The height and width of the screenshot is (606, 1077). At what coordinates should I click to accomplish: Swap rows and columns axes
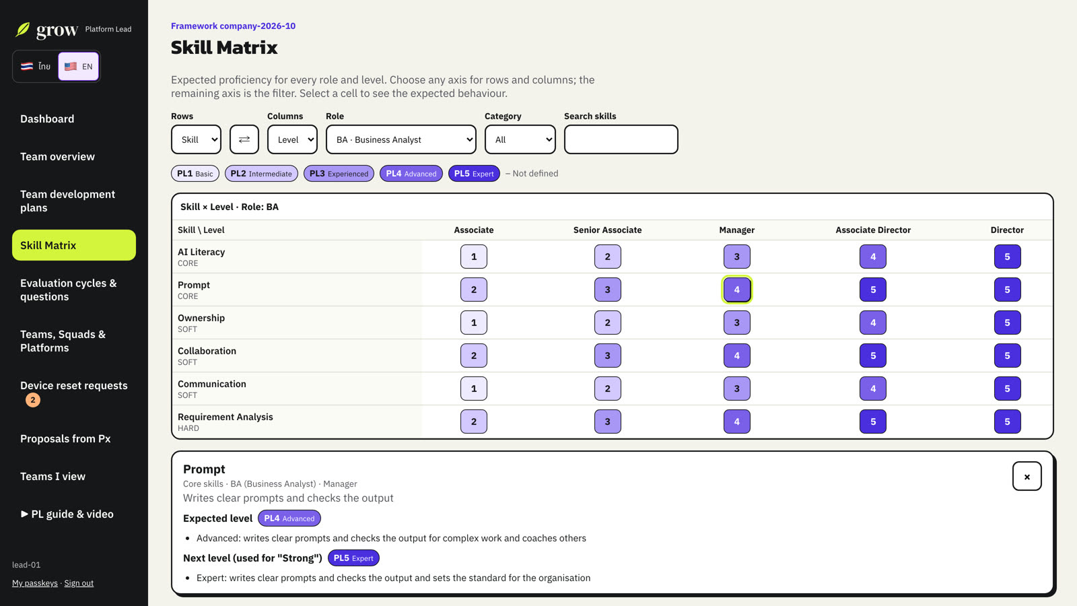(244, 139)
